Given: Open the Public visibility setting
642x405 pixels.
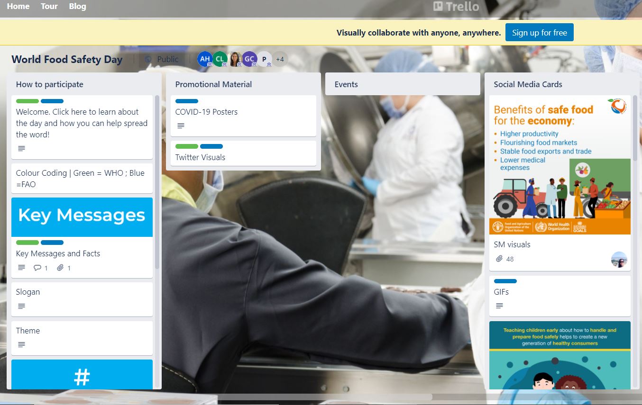Looking at the screenshot, I should 162,59.
